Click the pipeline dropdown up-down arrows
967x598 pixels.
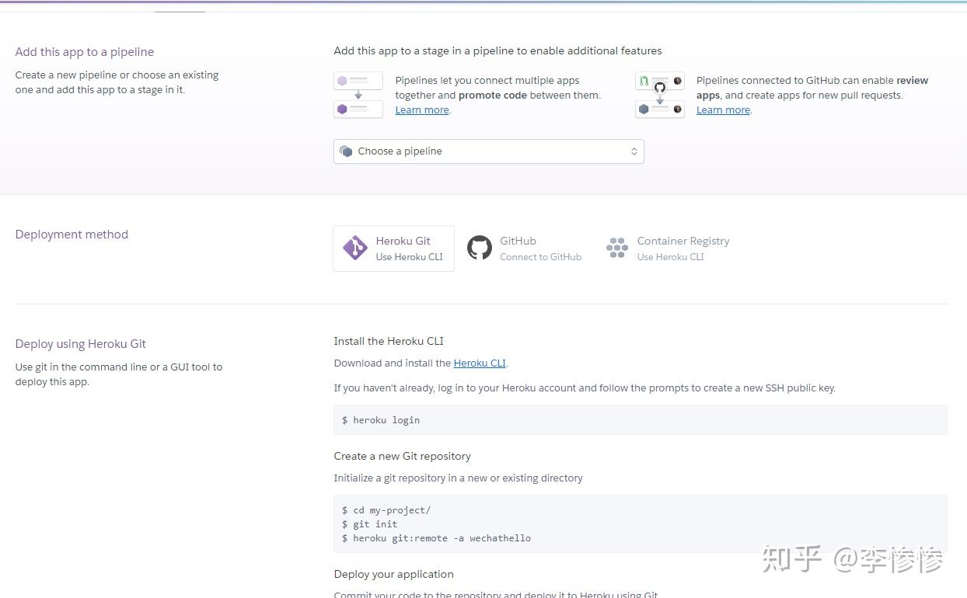click(634, 151)
